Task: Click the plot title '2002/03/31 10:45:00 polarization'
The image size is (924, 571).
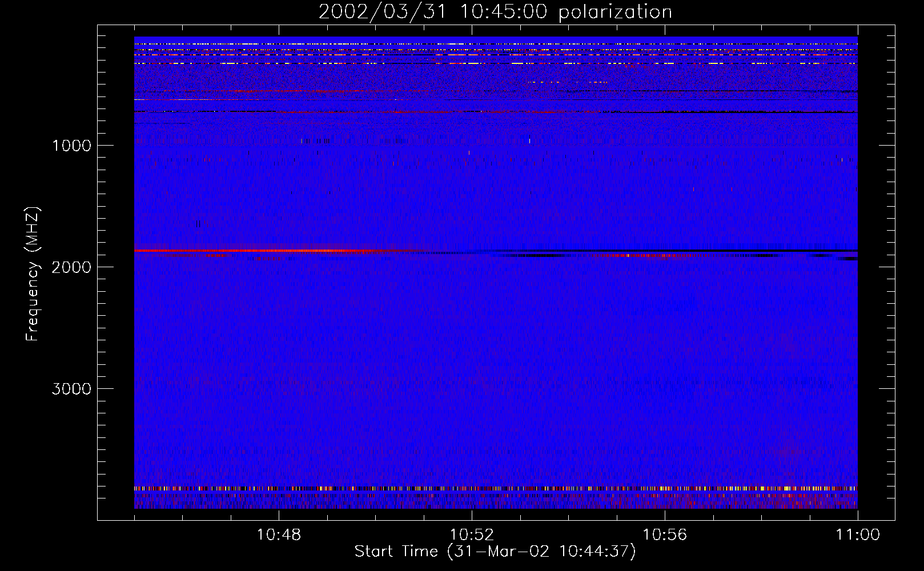Action: click(x=495, y=11)
